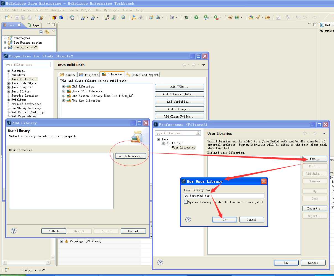Click the Outline view icon
Screen dimensions: 334x276
(322, 25)
